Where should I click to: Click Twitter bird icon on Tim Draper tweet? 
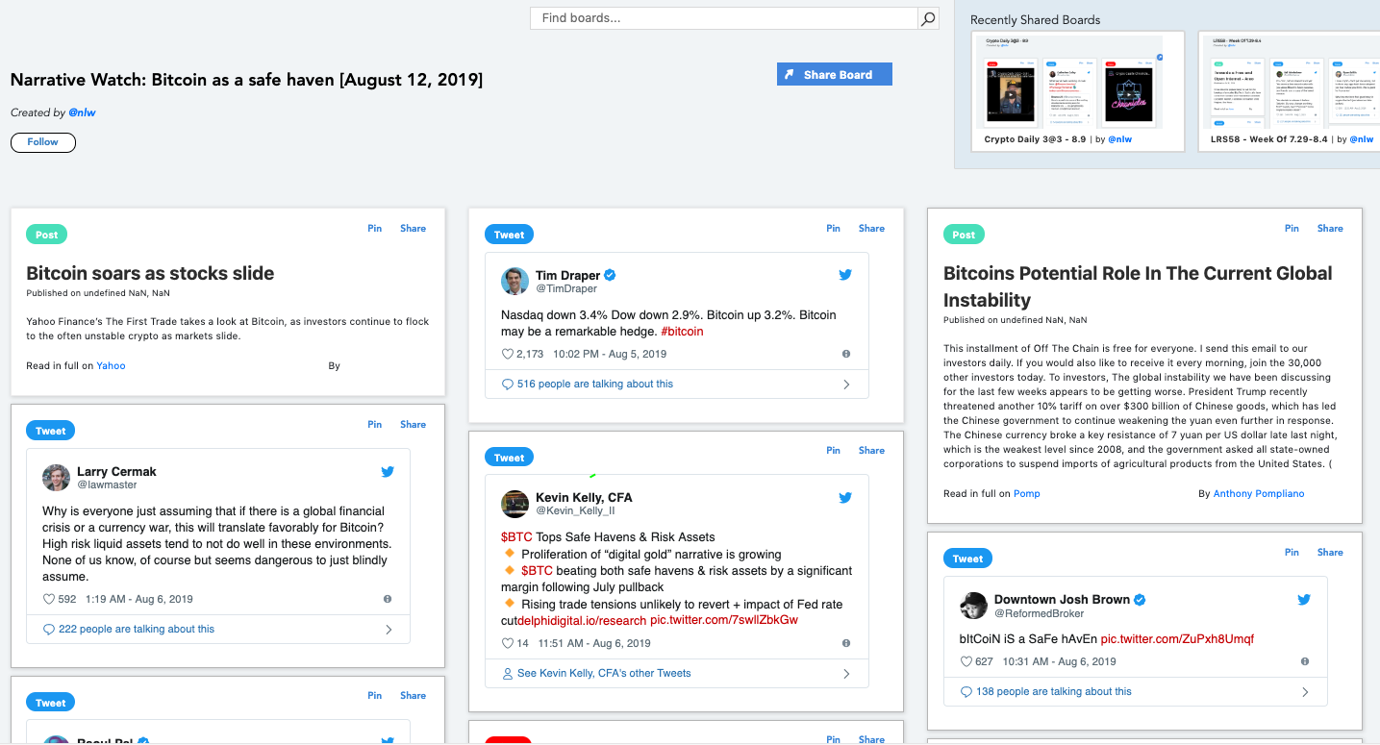pos(845,275)
